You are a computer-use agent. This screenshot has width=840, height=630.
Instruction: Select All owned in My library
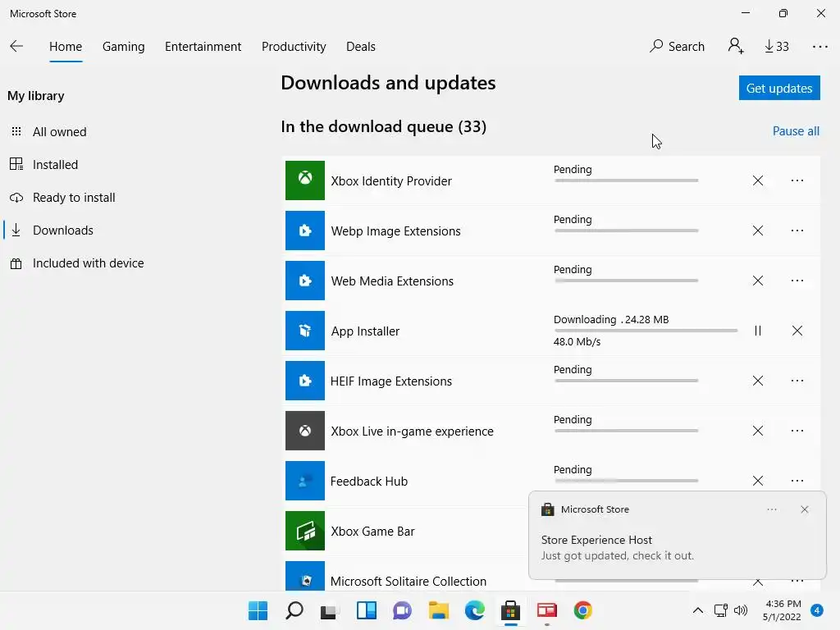pyautogui.click(x=59, y=132)
